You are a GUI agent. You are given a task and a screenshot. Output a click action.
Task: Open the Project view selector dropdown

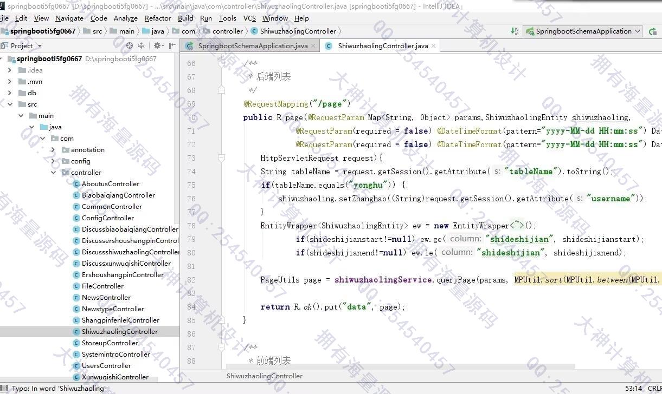pos(22,45)
